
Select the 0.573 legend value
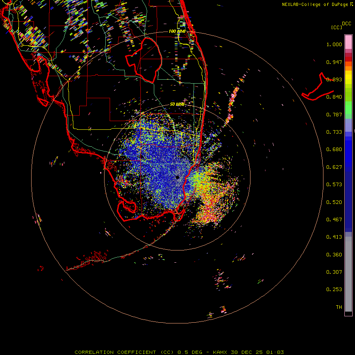[334, 185]
